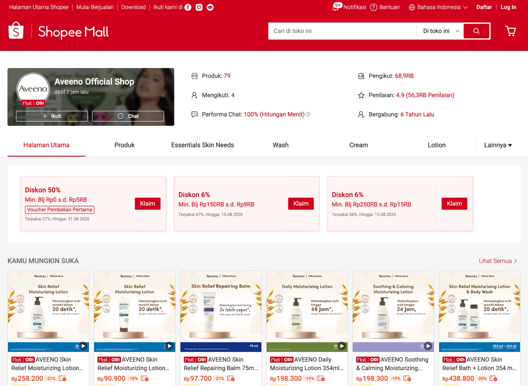Play video on Skin Relief Lotion 258.200 card
Image resolution: width=528 pixels, height=386 pixels.
pos(83,346)
